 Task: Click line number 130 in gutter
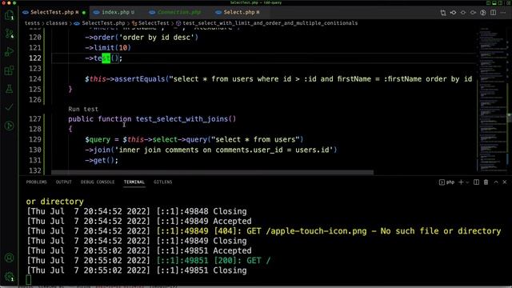point(35,150)
